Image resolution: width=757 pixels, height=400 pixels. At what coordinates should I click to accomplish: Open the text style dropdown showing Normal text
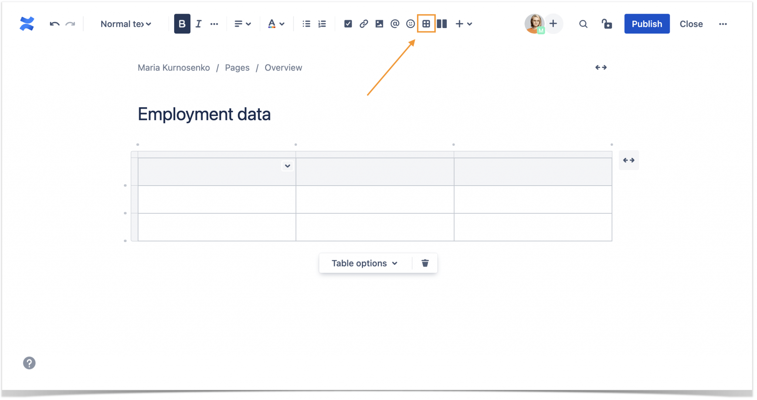tap(125, 24)
